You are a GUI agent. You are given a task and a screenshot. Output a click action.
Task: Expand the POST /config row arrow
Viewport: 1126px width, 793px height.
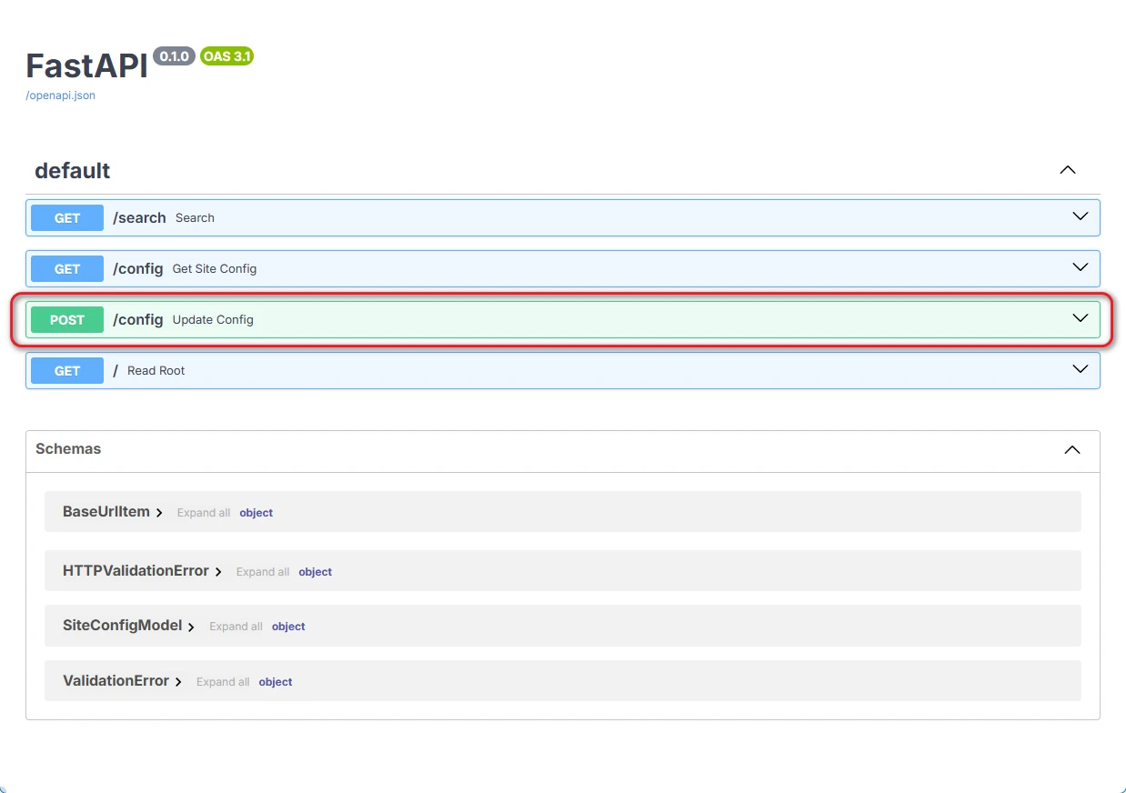(1080, 319)
